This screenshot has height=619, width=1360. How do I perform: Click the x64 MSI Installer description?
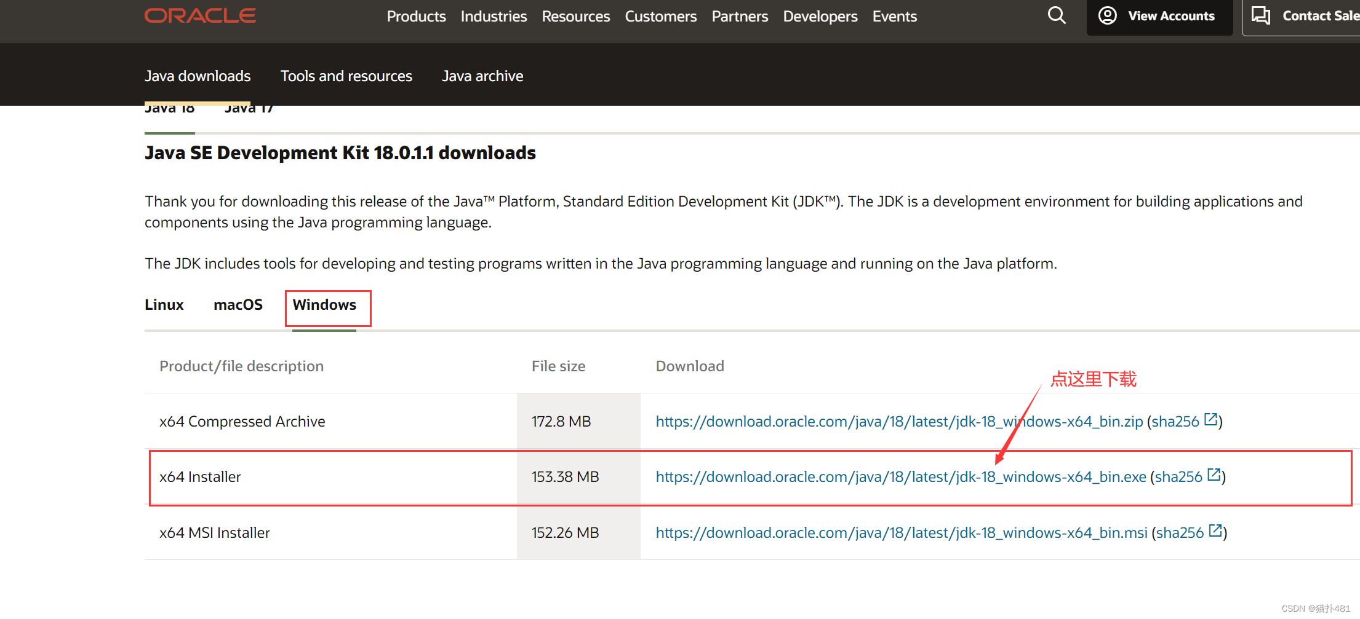(x=215, y=533)
